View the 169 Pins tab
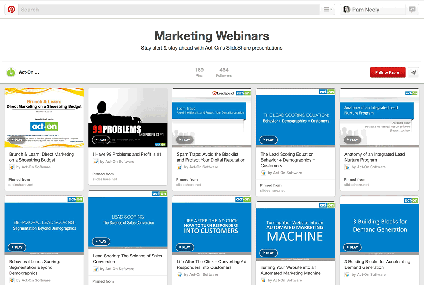The height and width of the screenshot is (285, 424). click(199, 72)
